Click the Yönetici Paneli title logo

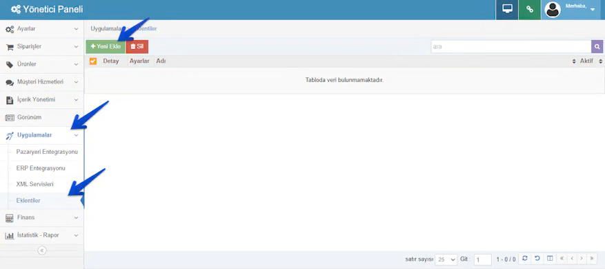pyautogui.click(x=47, y=10)
